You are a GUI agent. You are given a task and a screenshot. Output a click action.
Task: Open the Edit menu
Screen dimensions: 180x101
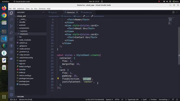tap(14, 9)
